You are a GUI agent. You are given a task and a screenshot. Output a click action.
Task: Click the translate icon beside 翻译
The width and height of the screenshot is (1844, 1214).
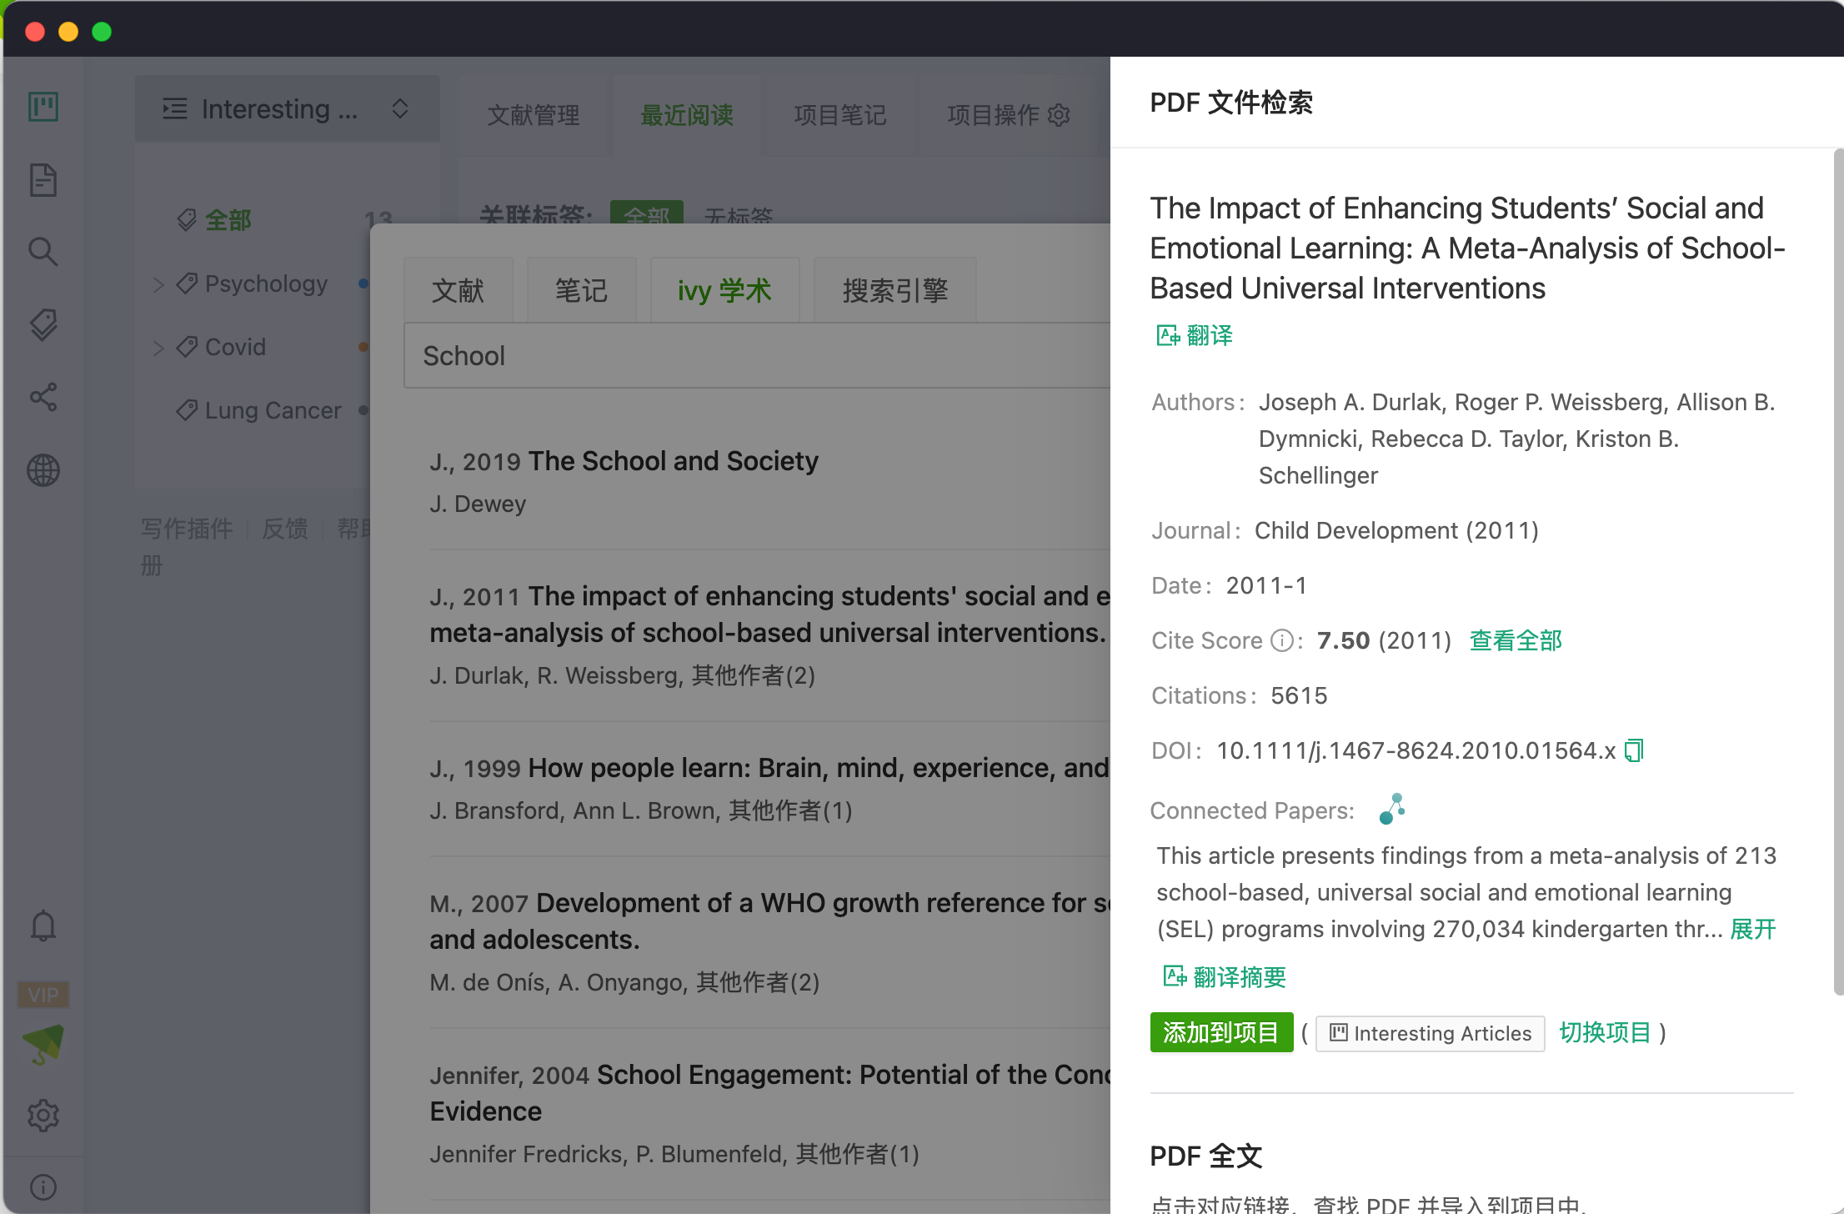1167,335
